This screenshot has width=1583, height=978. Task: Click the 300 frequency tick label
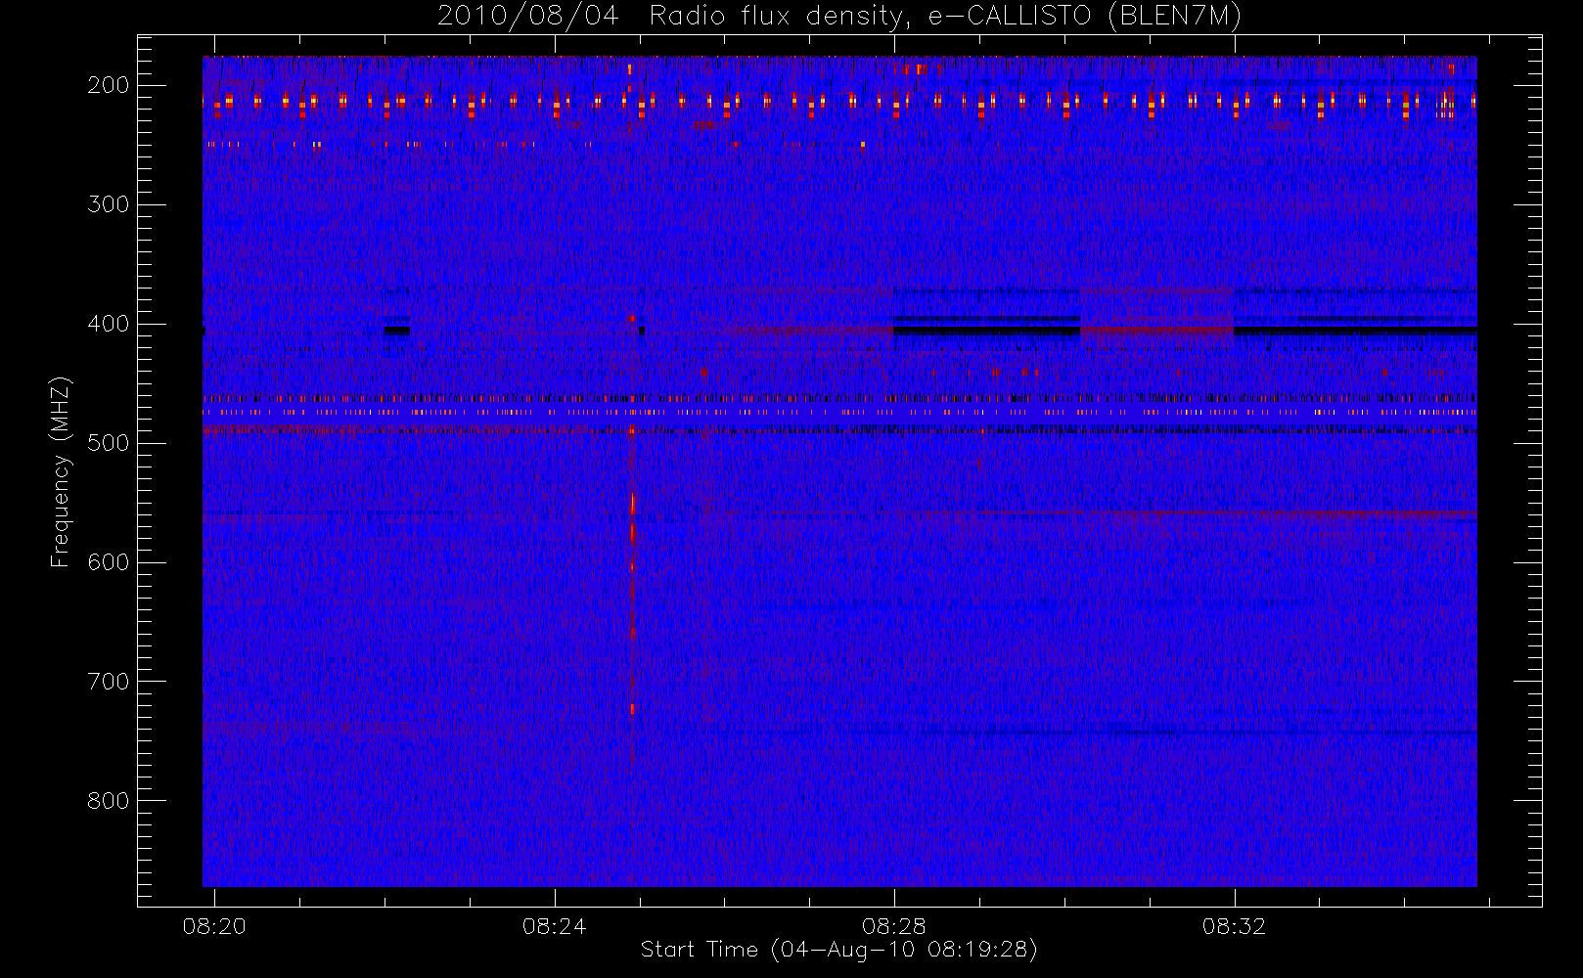(x=109, y=204)
